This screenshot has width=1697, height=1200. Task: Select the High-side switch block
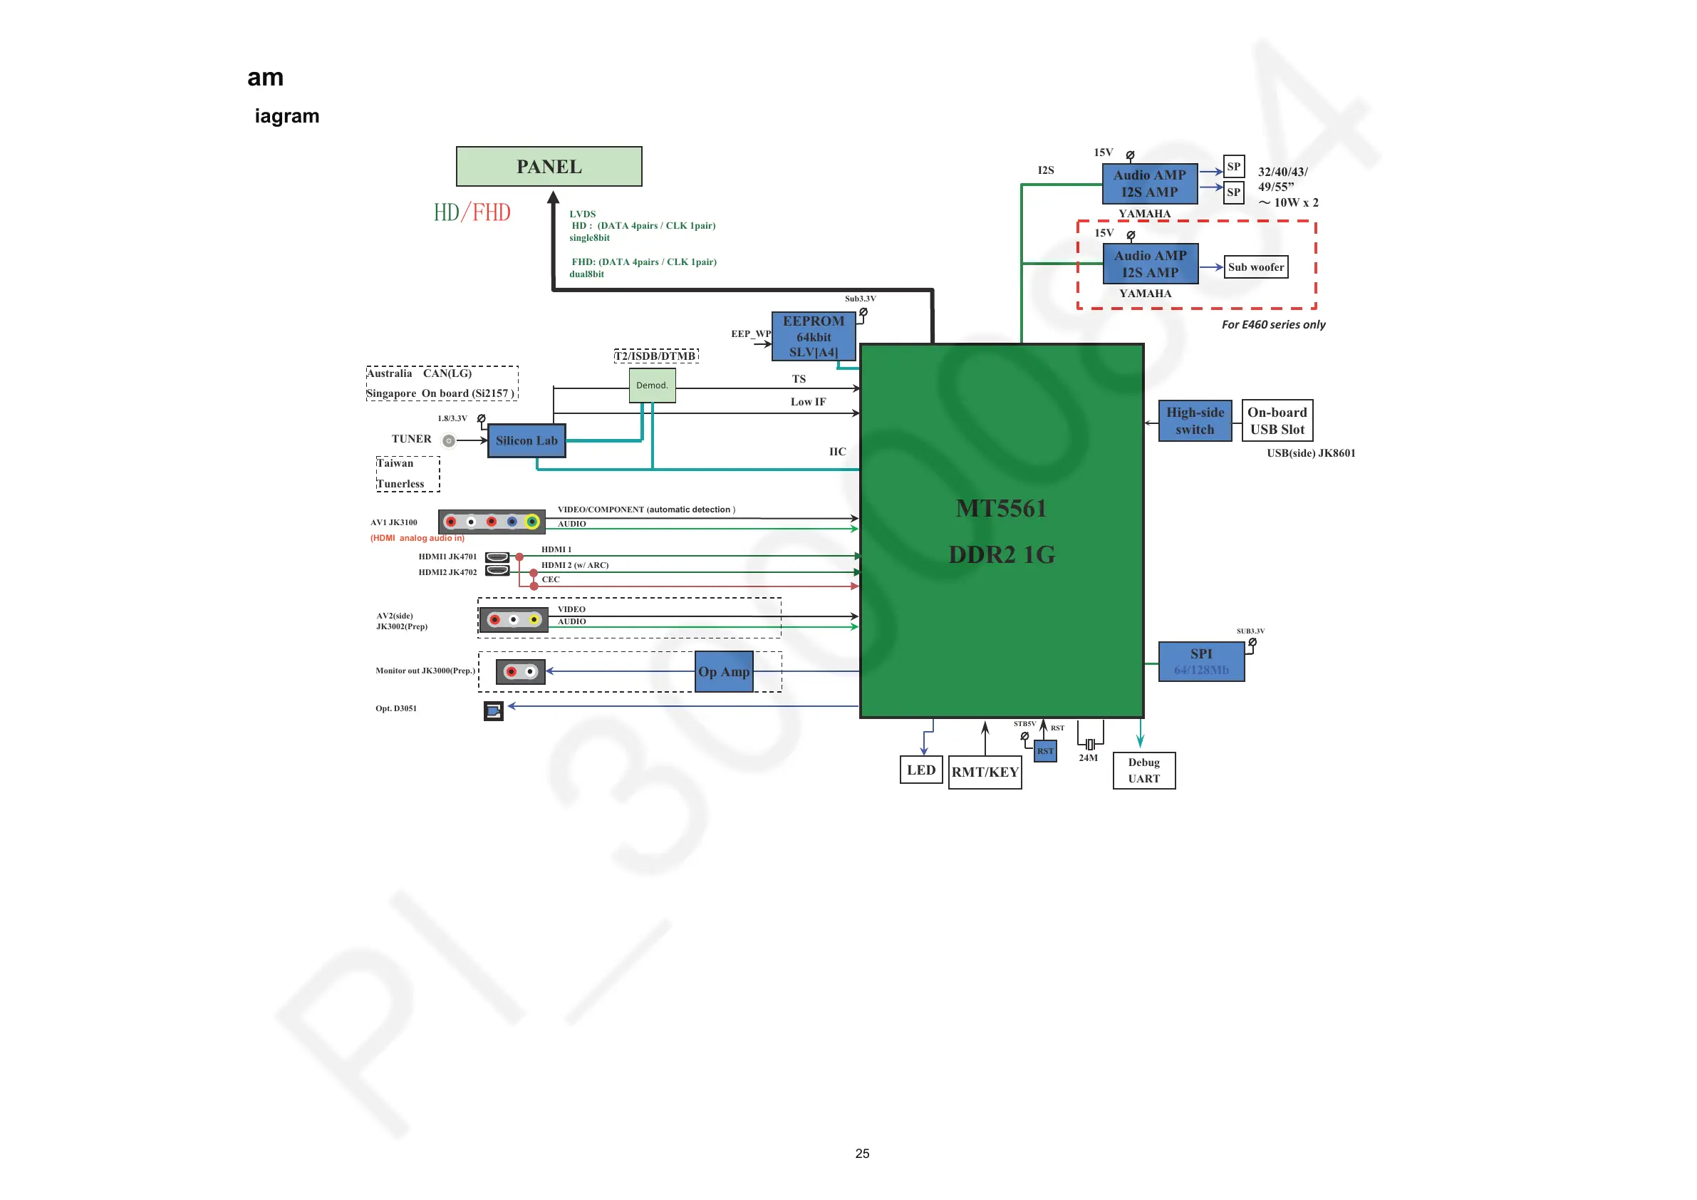click(1195, 420)
